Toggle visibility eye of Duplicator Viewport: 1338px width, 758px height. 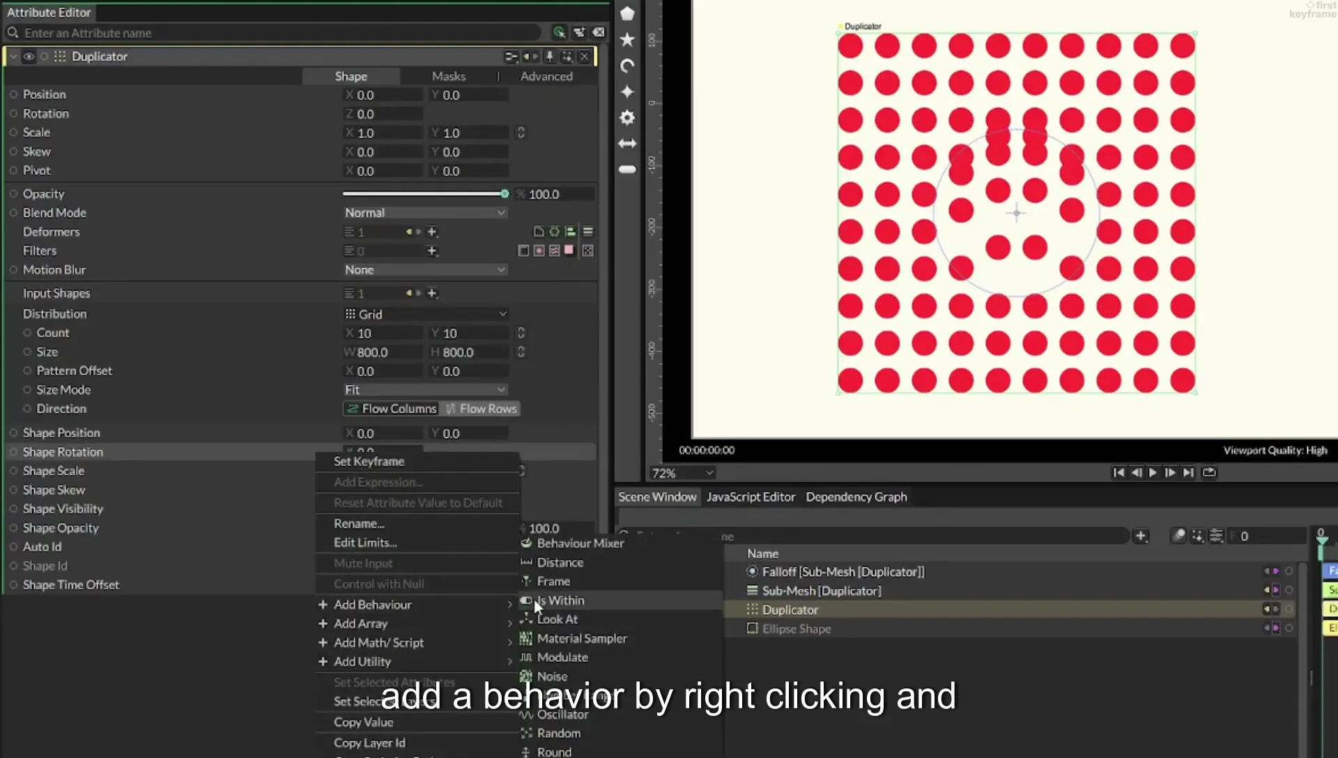point(29,56)
